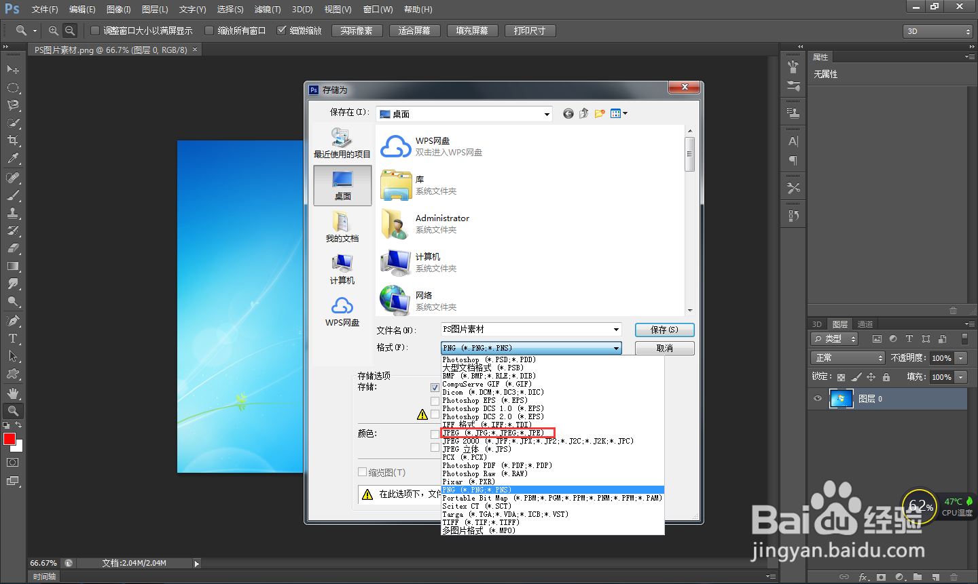Image resolution: width=978 pixels, height=584 pixels.
Task: Select the Smudge tool
Action: 13,284
